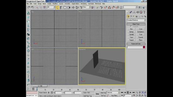Open the reference coordinate View dropdown
The width and height of the screenshot is (173, 97).
point(87,7)
